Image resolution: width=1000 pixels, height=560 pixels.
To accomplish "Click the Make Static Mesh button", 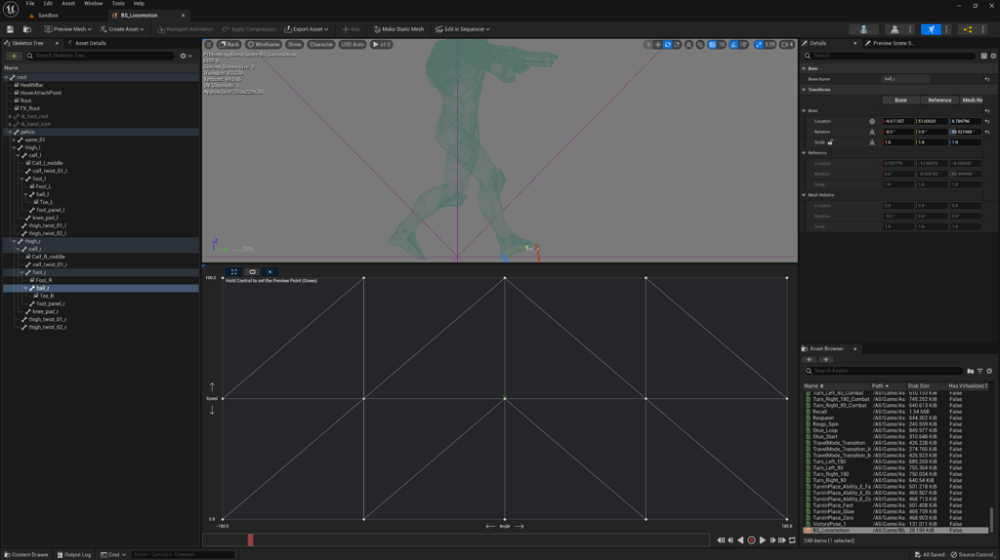I will (398, 29).
